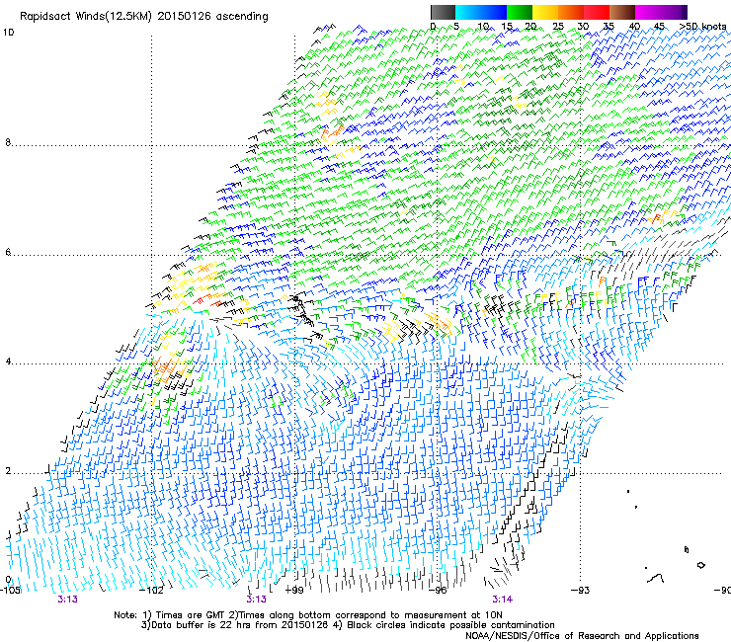Click the longitude '-93' axis label
Screen dimensions: 731x642
(581, 591)
